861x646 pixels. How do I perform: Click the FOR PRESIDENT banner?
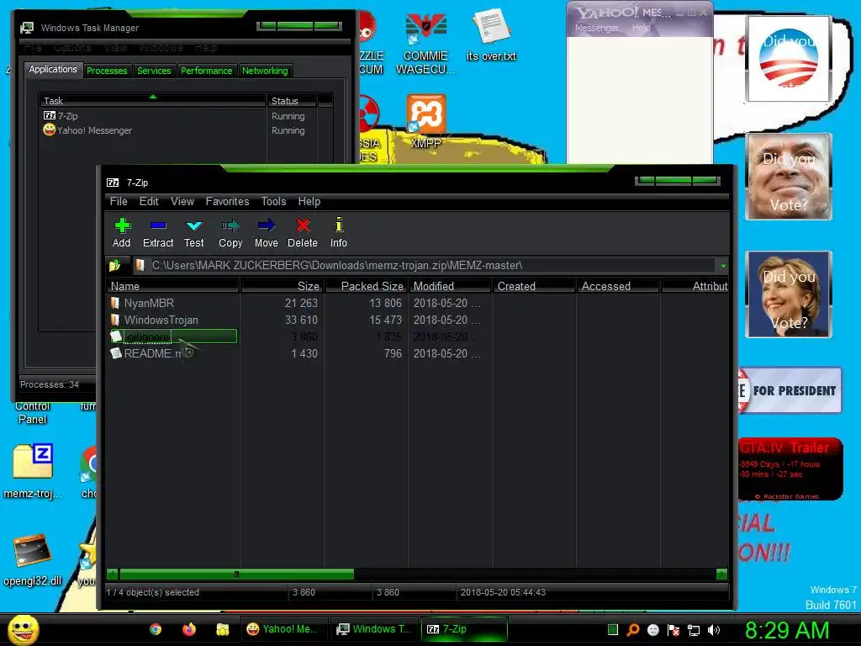coord(790,390)
